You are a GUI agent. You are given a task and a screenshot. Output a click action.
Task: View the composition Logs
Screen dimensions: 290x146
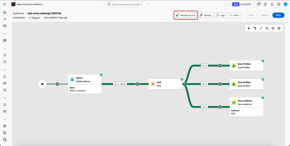[x=221, y=15]
